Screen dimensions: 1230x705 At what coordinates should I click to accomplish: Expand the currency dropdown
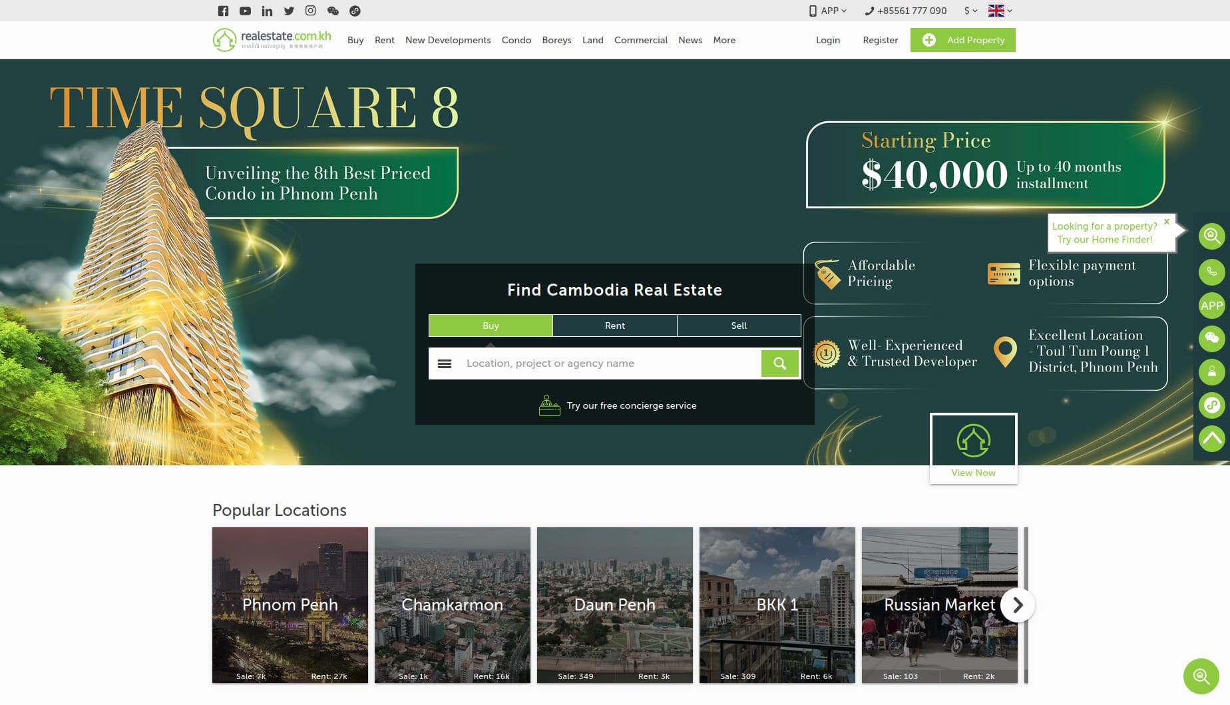[969, 11]
